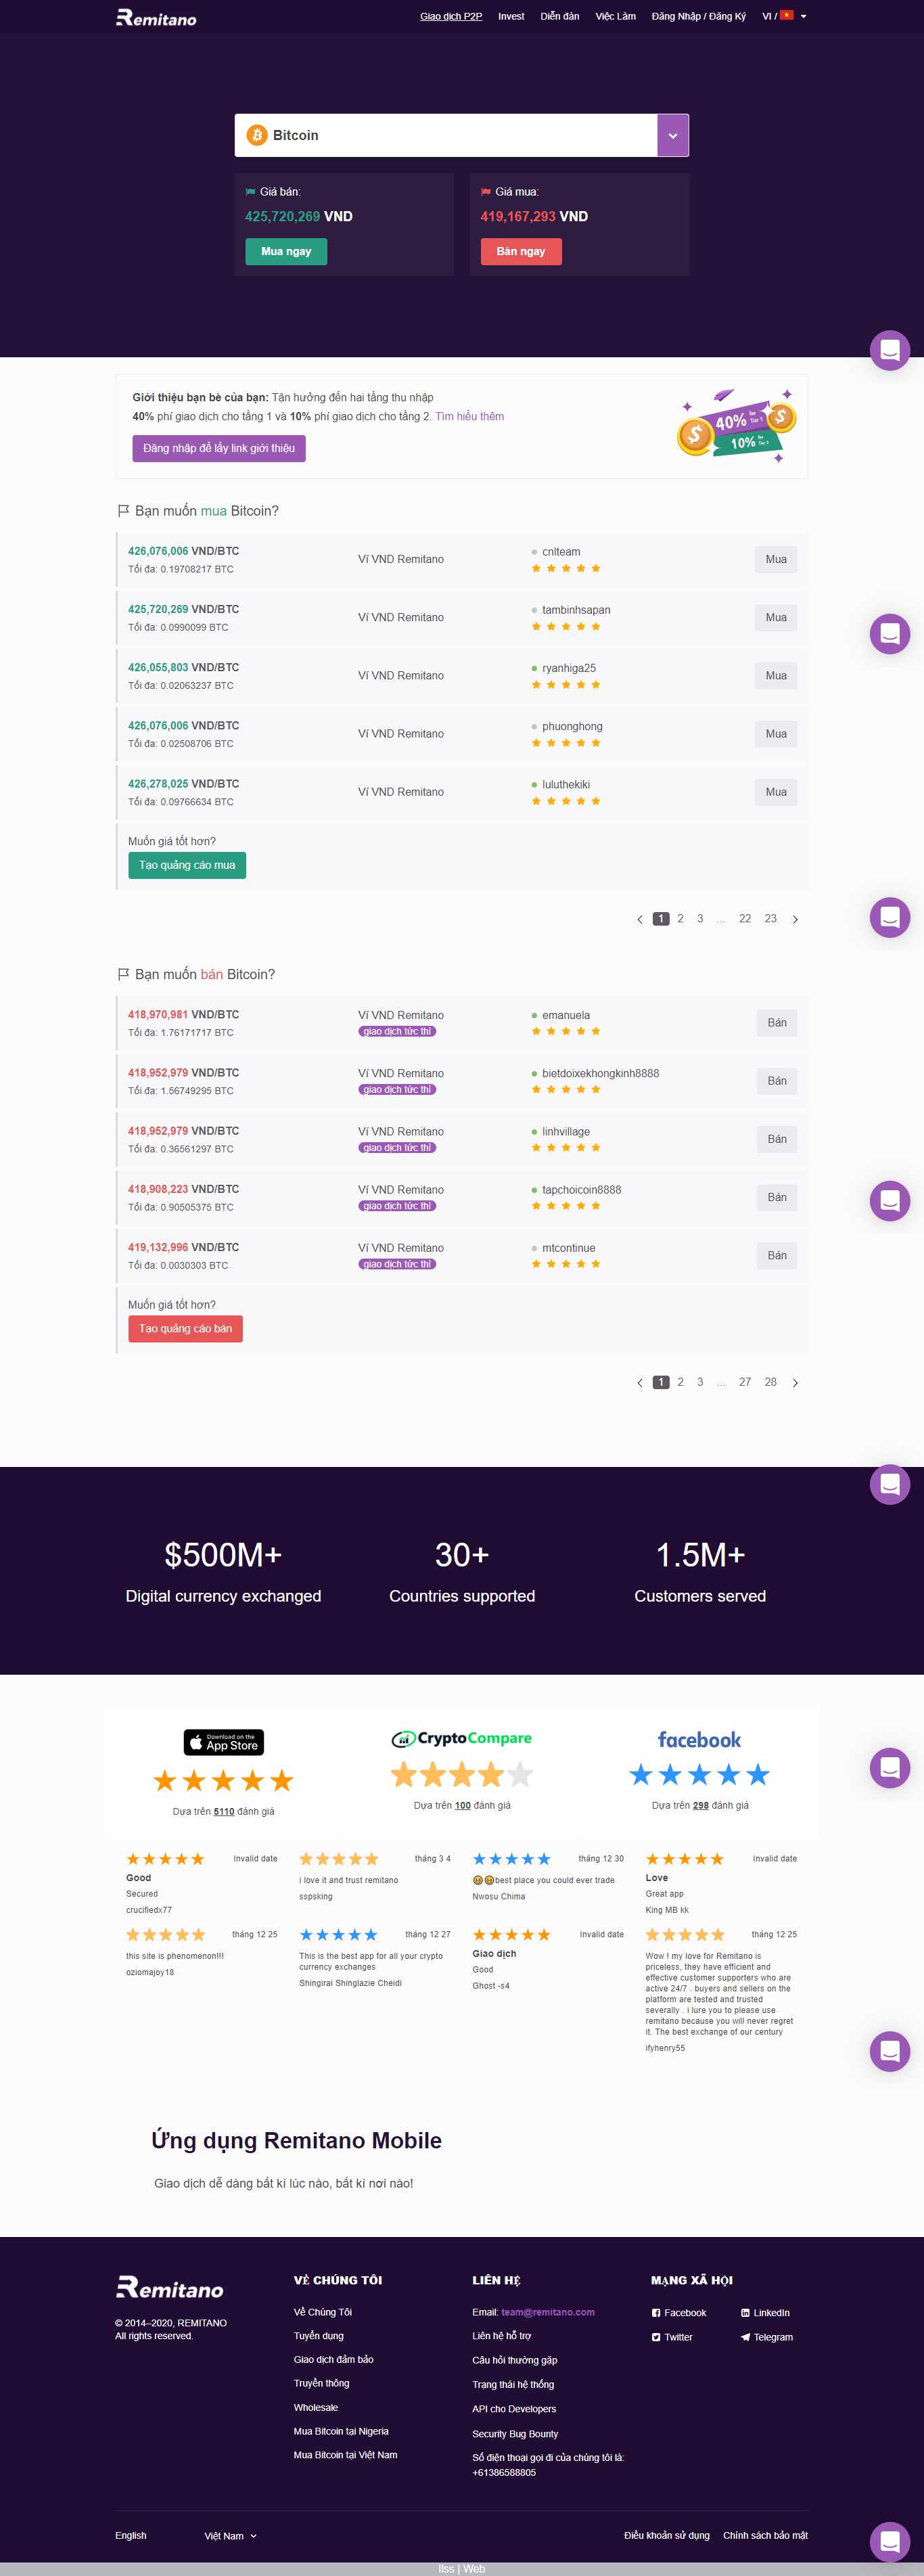The width and height of the screenshot is (924, 2576).
Task: Go to Diễn đàn forum menu
Action: [560, 16]
